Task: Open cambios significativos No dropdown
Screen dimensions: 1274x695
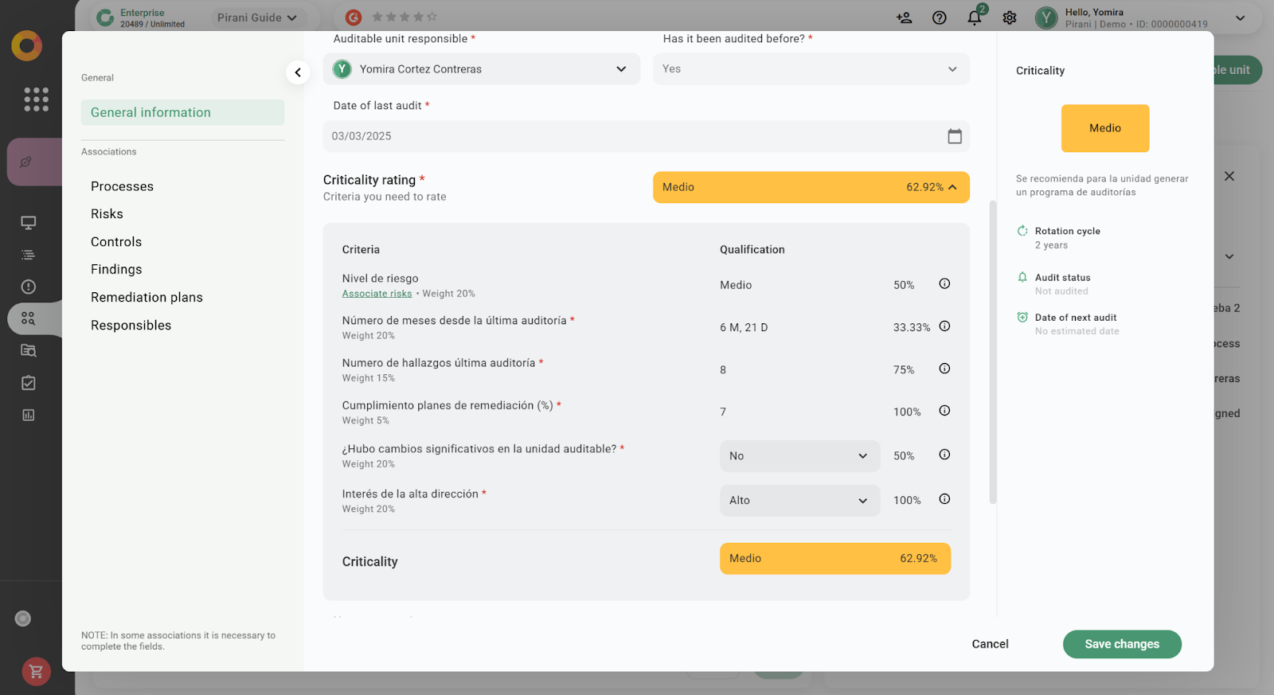Action: click(x=799, y=456)
